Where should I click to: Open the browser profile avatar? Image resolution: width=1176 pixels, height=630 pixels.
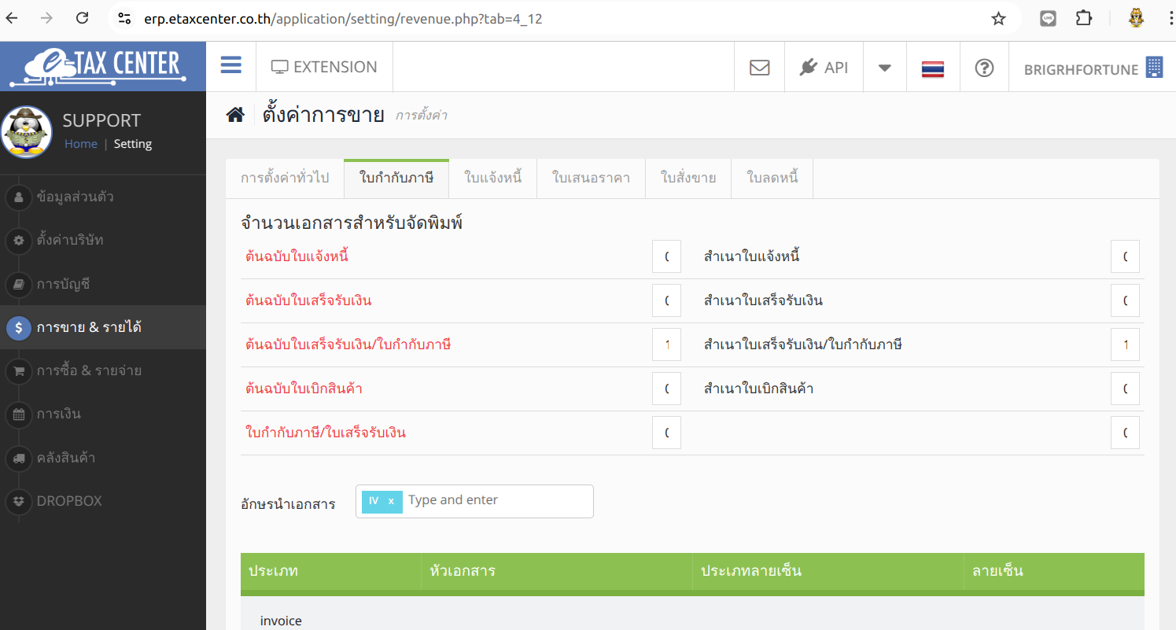pos(1136,18)
